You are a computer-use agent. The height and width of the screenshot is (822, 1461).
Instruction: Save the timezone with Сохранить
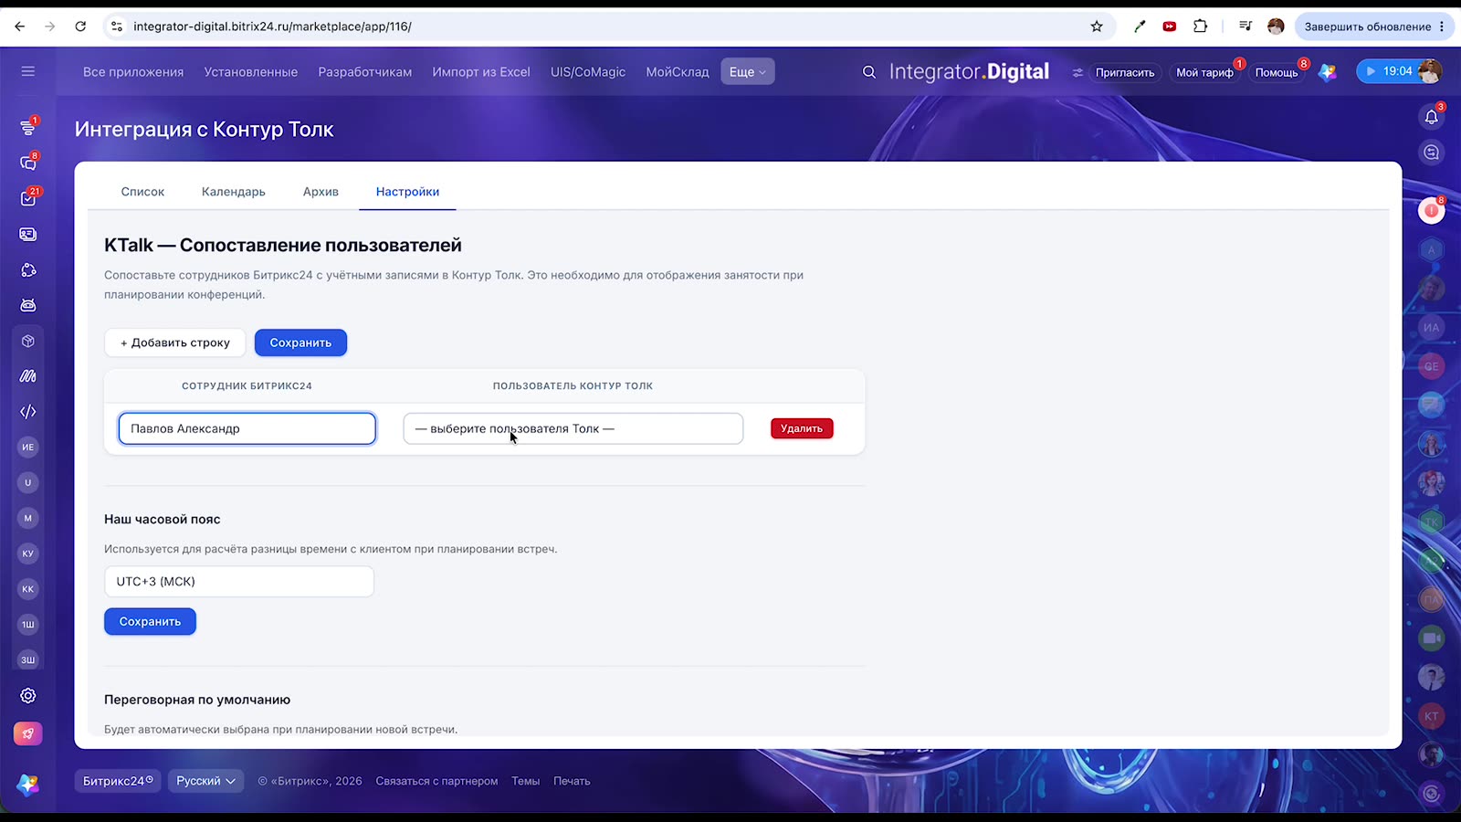pyautogui.click(x=150, y=622)
